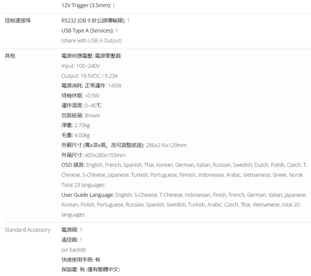
Task: Click the 其他 section heading
Action: click(10, 56)
